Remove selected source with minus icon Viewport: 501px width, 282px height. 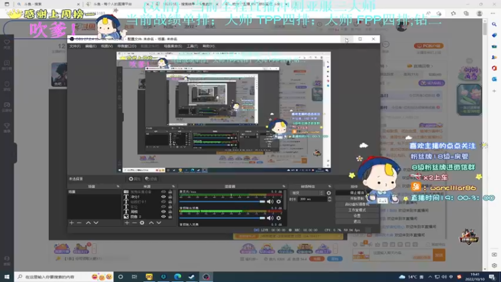(135, 223)
